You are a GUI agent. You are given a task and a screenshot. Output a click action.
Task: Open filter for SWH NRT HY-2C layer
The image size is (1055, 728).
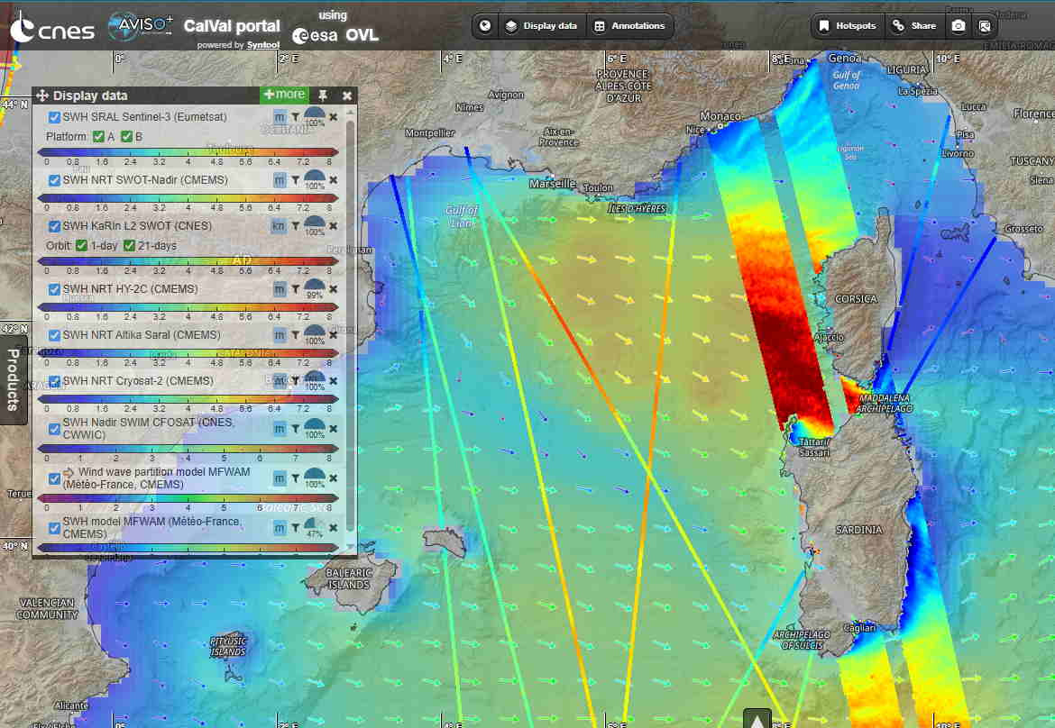(x=295, y=289)
